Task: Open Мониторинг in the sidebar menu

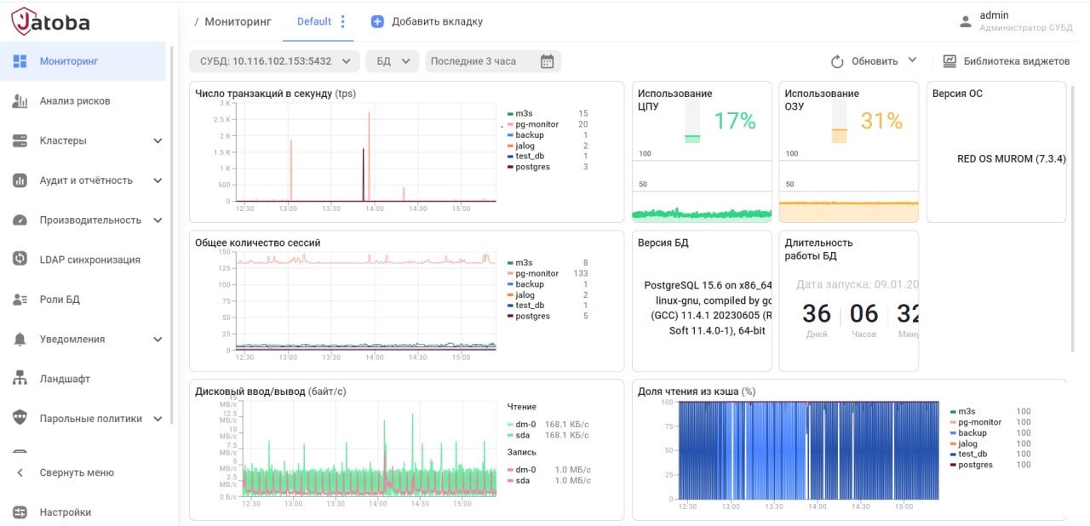Action: click(83, 61)
